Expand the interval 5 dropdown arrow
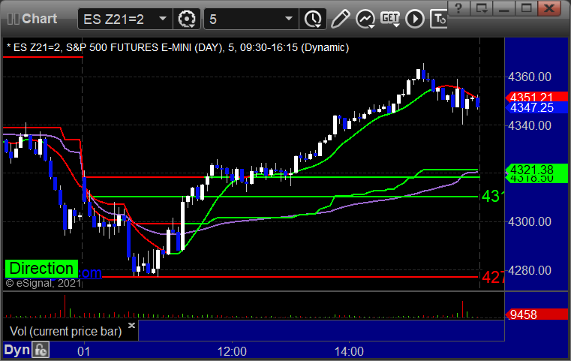571x361 pixels. click(289, 19)
